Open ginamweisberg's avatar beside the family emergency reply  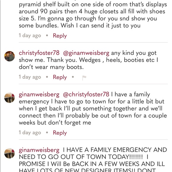(9, 98)
